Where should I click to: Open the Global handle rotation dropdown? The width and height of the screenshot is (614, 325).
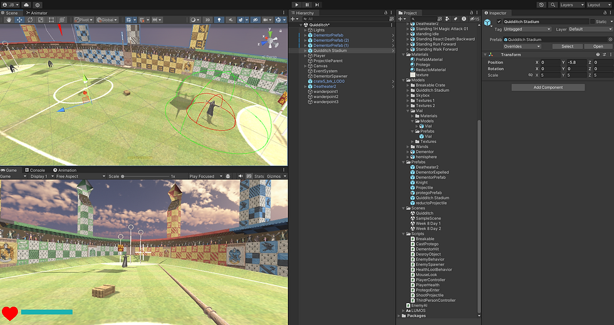coord(107,20)
